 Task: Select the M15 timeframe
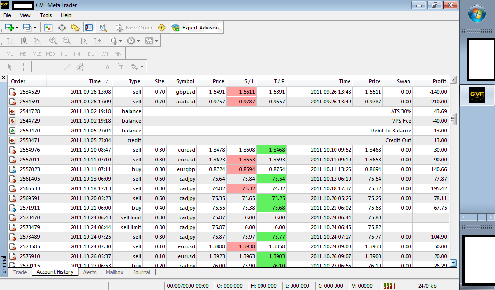pyautogui.click(x=37, y=54)
